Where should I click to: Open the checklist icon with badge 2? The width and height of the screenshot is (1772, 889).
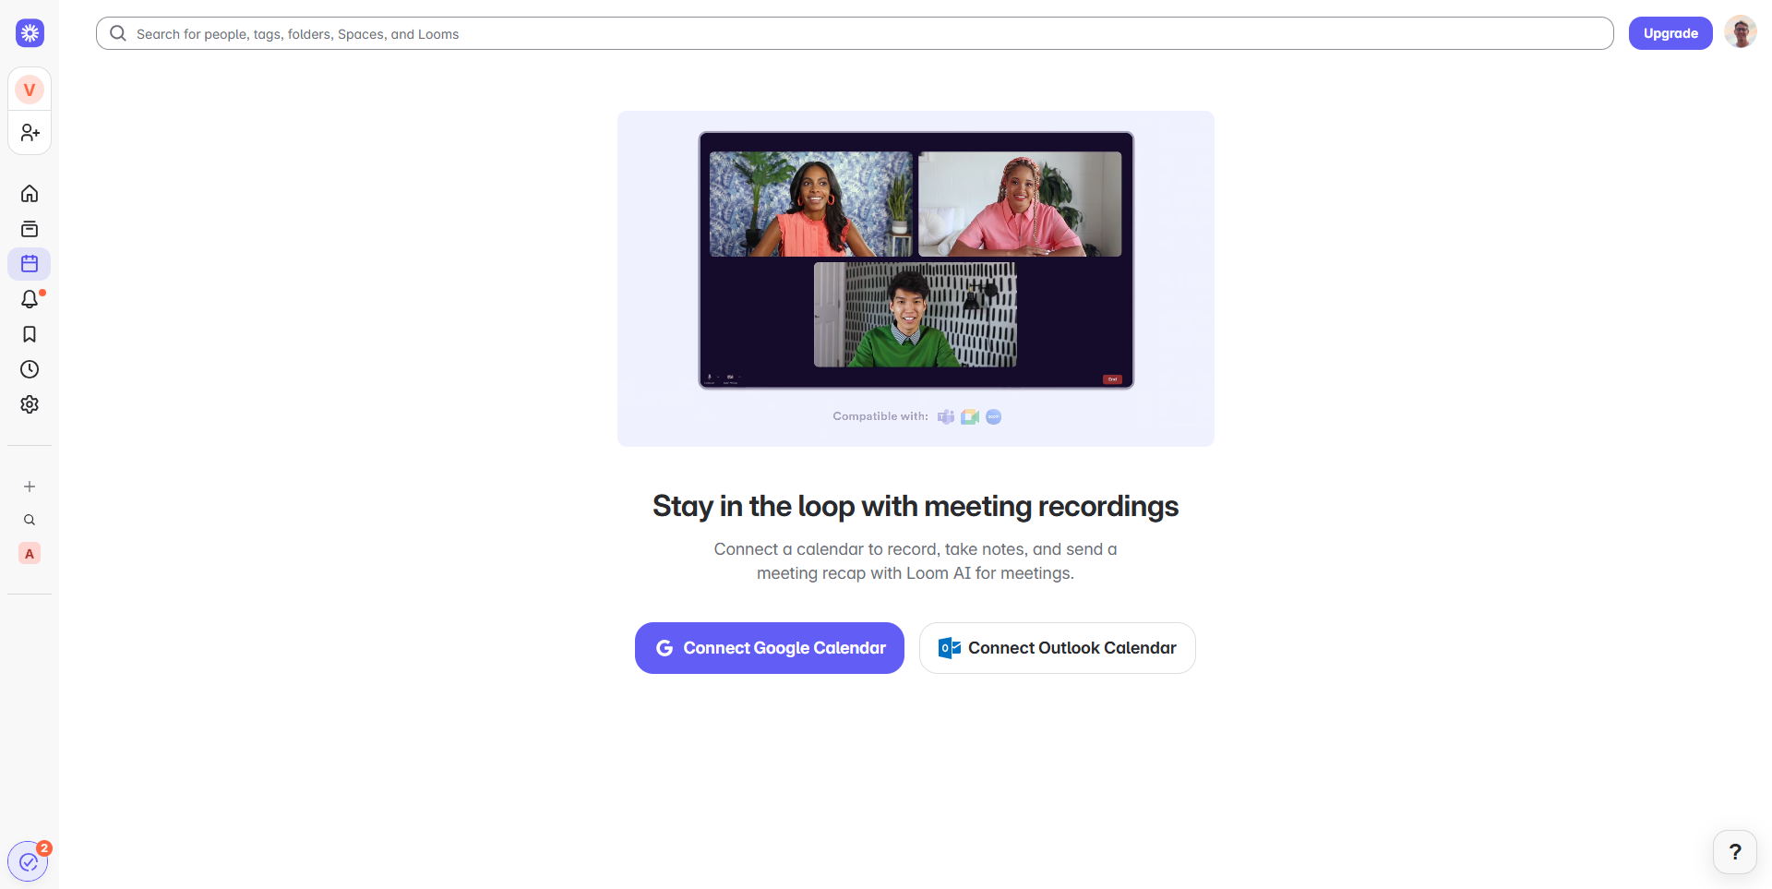[x=28, y=862]
